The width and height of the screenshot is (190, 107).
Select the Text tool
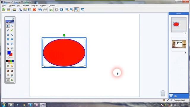pyautogui.click(x=12, y=44)
